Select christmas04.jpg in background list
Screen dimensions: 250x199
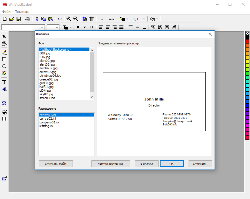(50, 76)
